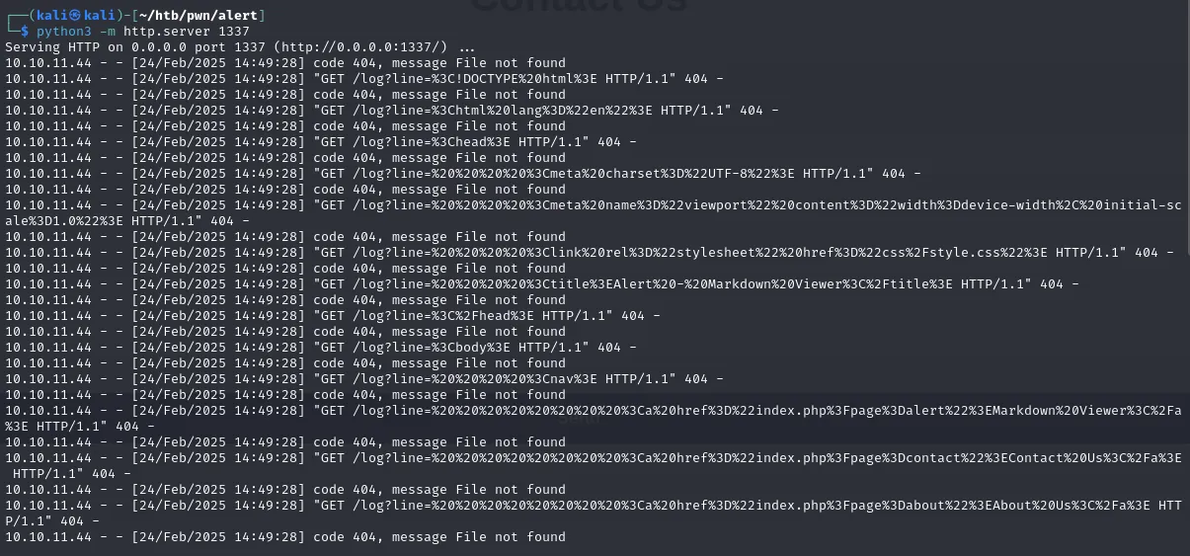
Task: Click the request line referencing css style.css stylesheet
Action: click(x=743, y=253)
